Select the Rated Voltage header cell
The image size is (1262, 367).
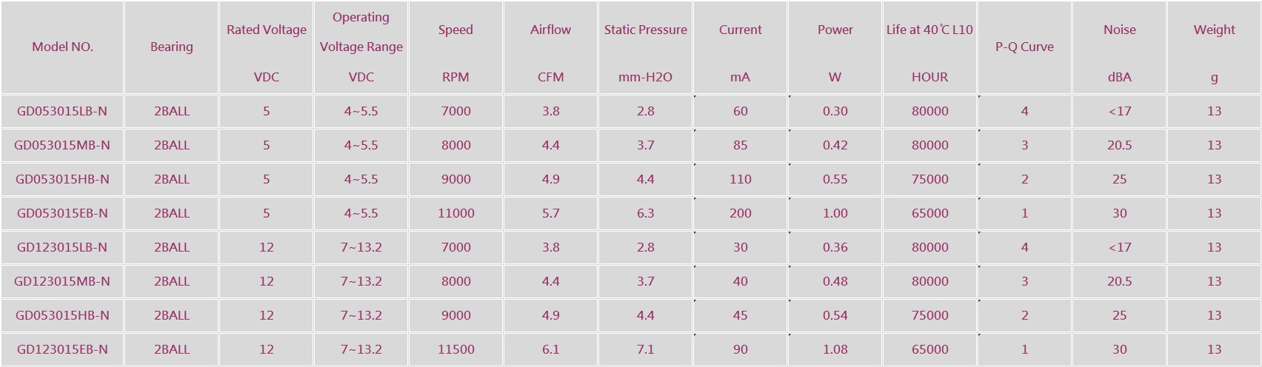[267, 47]
